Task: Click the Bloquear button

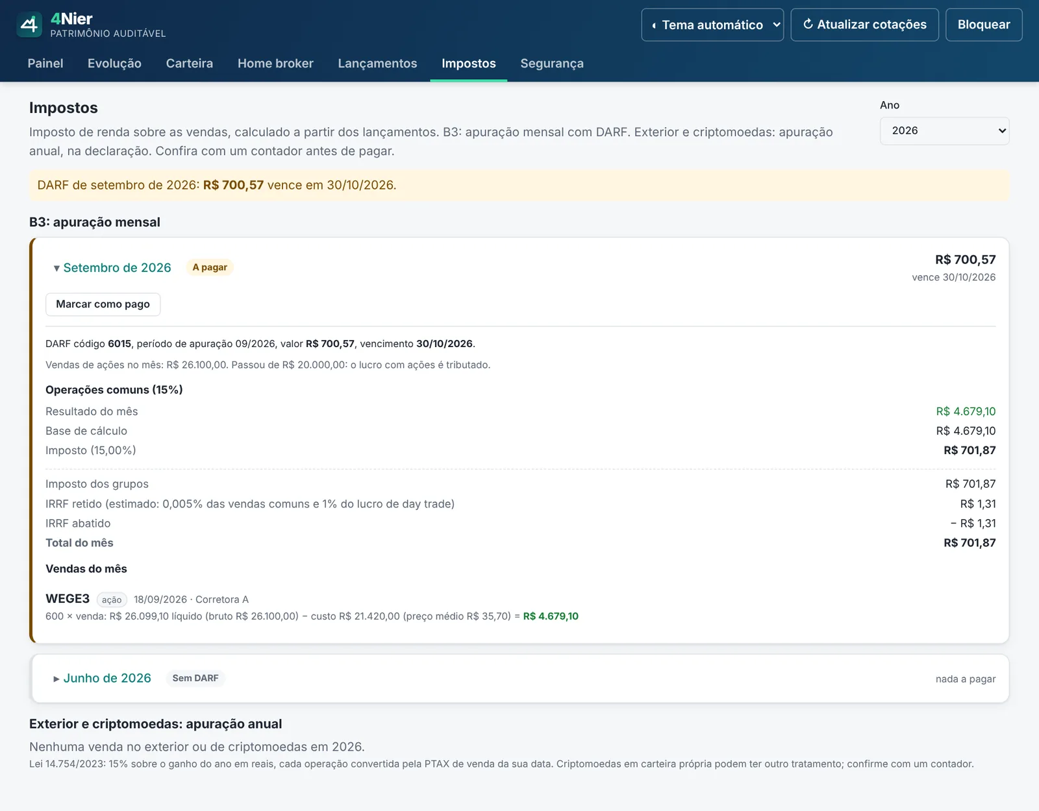Action: tap(984, 25)
